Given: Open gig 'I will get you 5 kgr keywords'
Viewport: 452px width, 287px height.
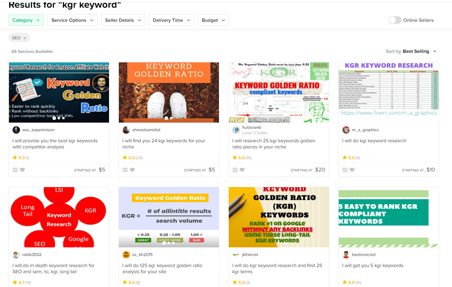Looking at the screenshot, I should pos(373,265).
